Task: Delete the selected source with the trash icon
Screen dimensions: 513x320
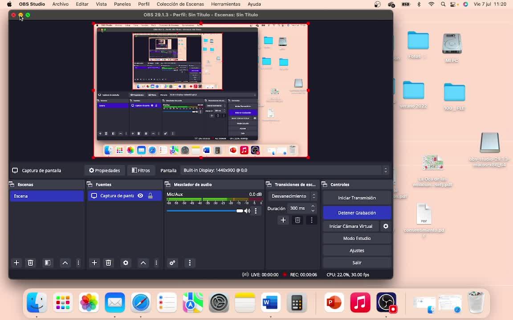Action: click(x=108, y=263)
